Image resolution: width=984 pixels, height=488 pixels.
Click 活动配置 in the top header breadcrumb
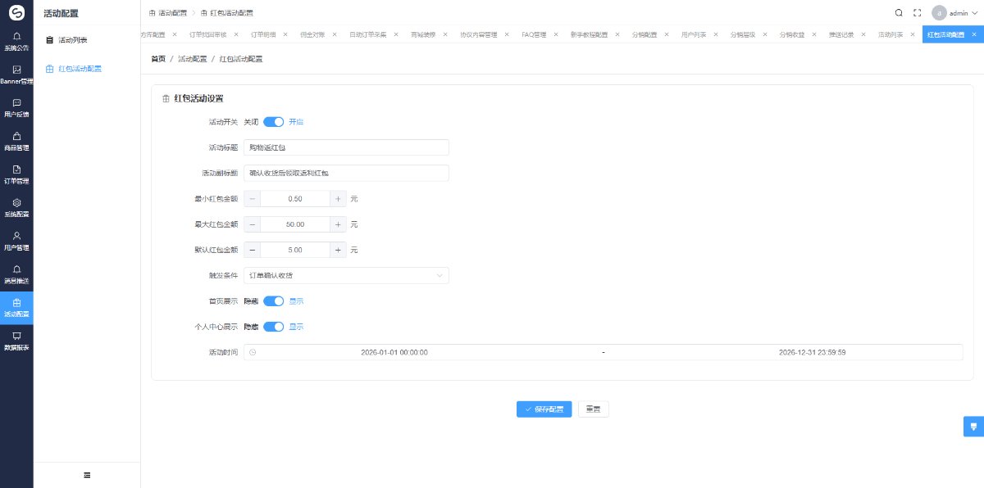(x=167, y=12)
